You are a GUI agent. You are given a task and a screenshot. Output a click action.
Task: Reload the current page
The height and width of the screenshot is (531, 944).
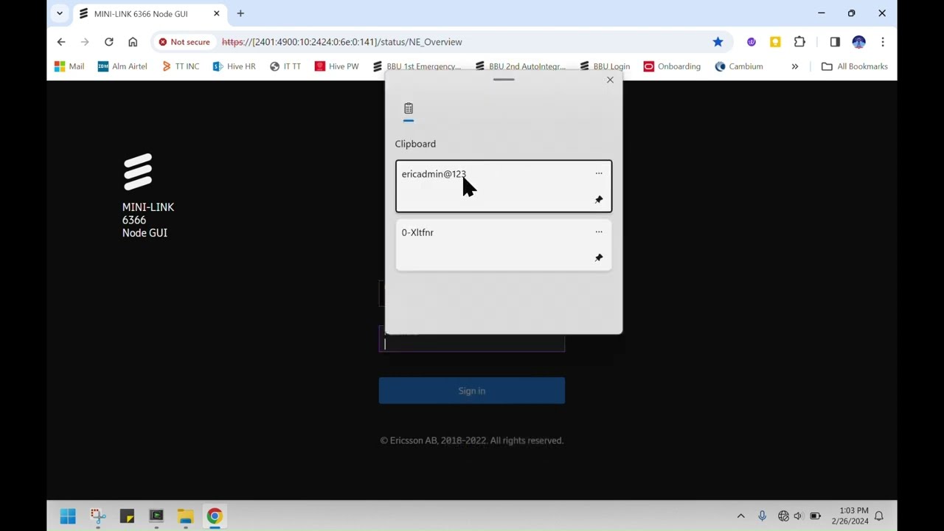click(x=109, y=42)
